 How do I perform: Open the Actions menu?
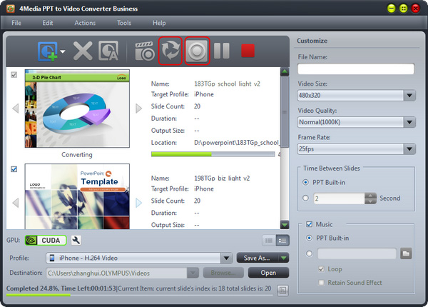point(85,23)
